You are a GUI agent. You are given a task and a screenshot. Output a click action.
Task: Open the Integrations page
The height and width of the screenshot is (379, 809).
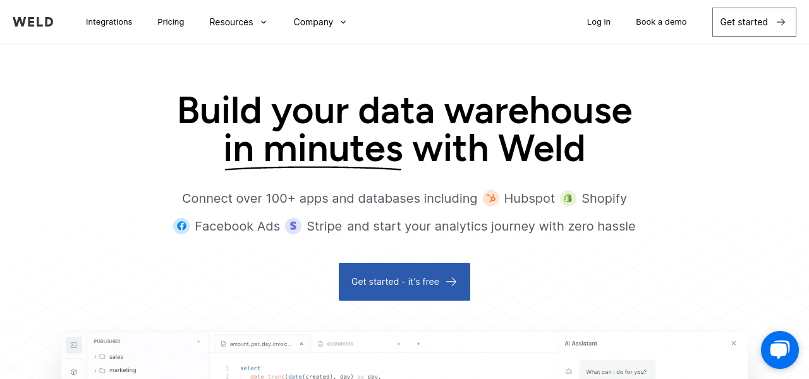(x=109, y=22)
